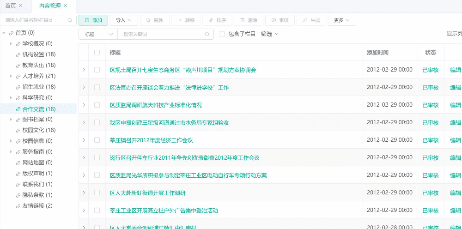
Task: Toggle the 包含子栏目 checkbox
Action: (x=222, y=34)
